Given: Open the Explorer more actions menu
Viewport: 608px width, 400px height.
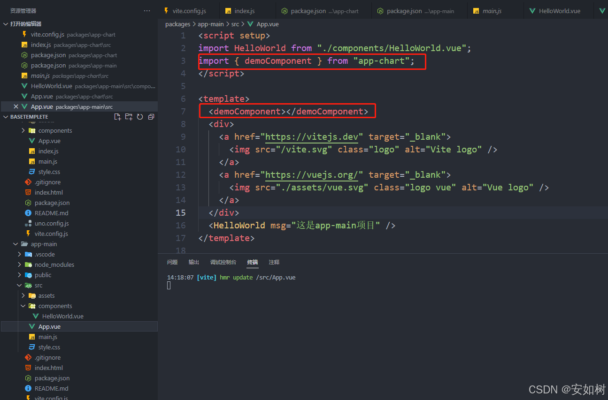Looking at the screenshot, I should (147, 10).
